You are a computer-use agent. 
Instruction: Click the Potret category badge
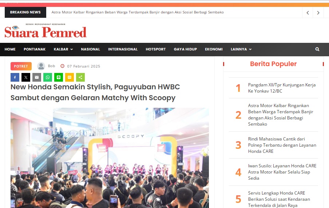[21, 66]
